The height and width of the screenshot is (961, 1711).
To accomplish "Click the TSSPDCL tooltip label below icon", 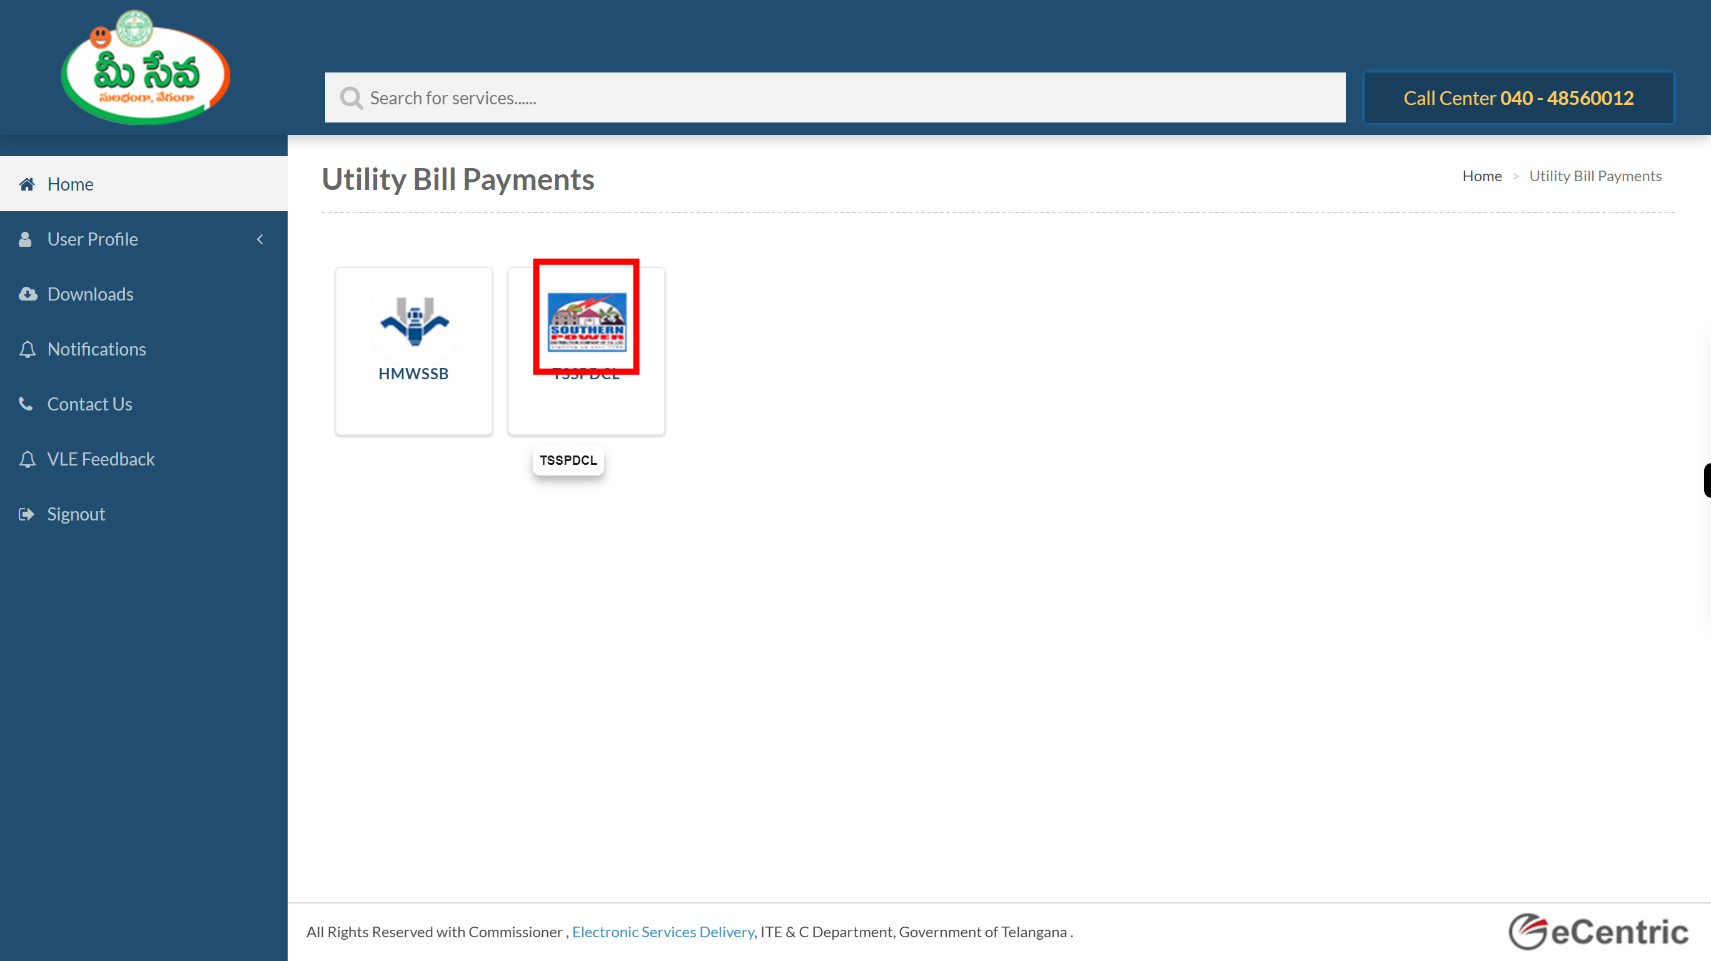I will point(568,459).
